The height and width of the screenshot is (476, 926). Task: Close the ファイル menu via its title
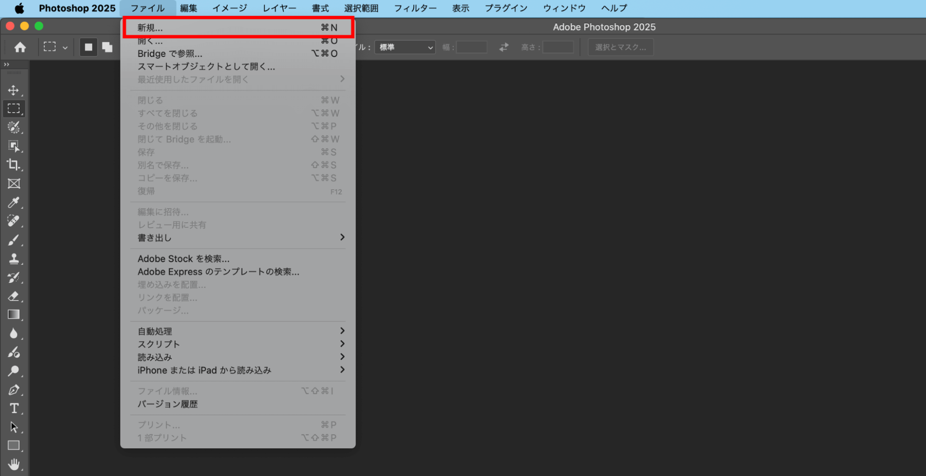[x=147, y=8]
